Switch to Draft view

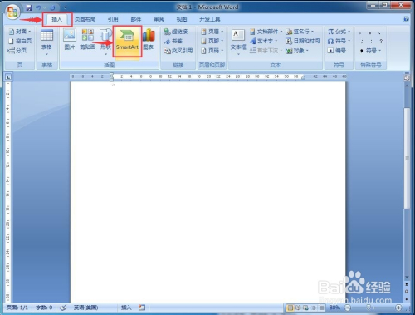tap(321, 308)
